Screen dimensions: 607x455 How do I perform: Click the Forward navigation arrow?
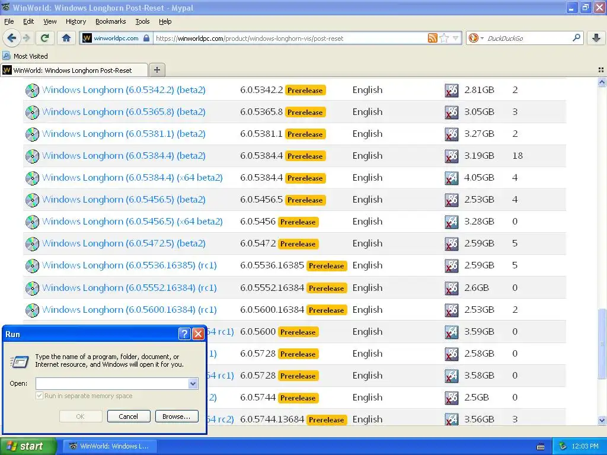(x=26, y=38)
